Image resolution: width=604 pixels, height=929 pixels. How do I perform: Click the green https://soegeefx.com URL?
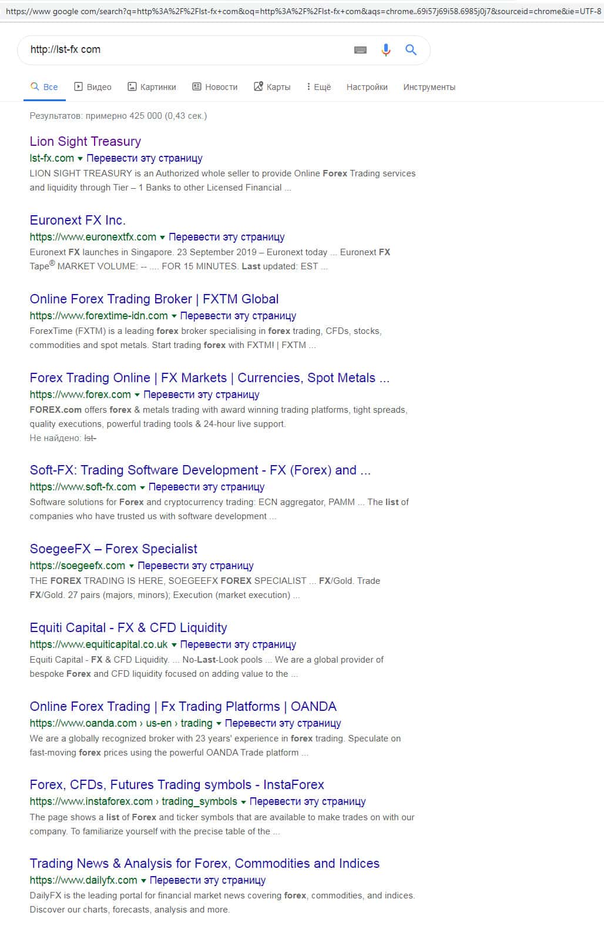click(x=78, y=566)
